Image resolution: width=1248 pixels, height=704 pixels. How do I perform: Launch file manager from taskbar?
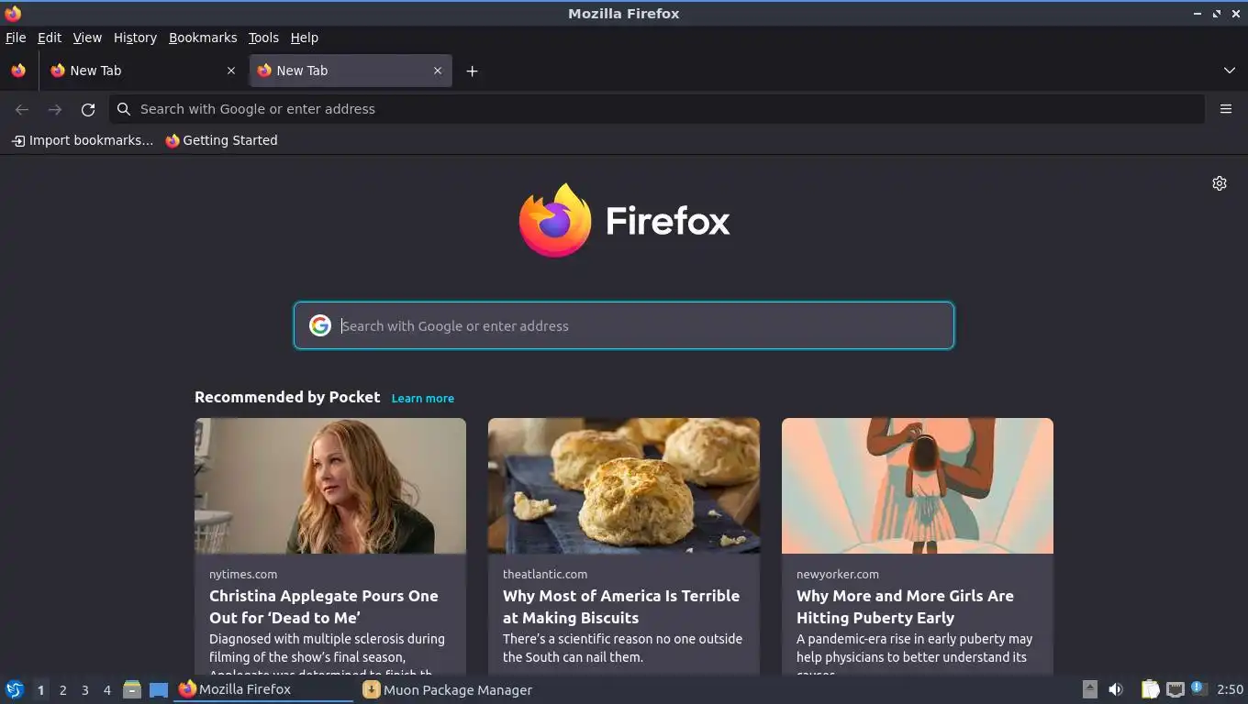tap(132, 689)
